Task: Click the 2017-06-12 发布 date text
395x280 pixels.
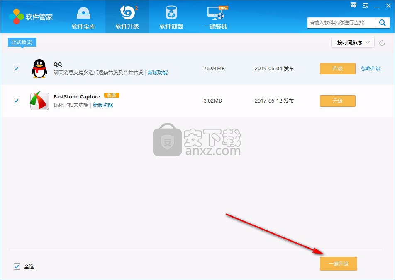Action: click(x=274, y=101)
